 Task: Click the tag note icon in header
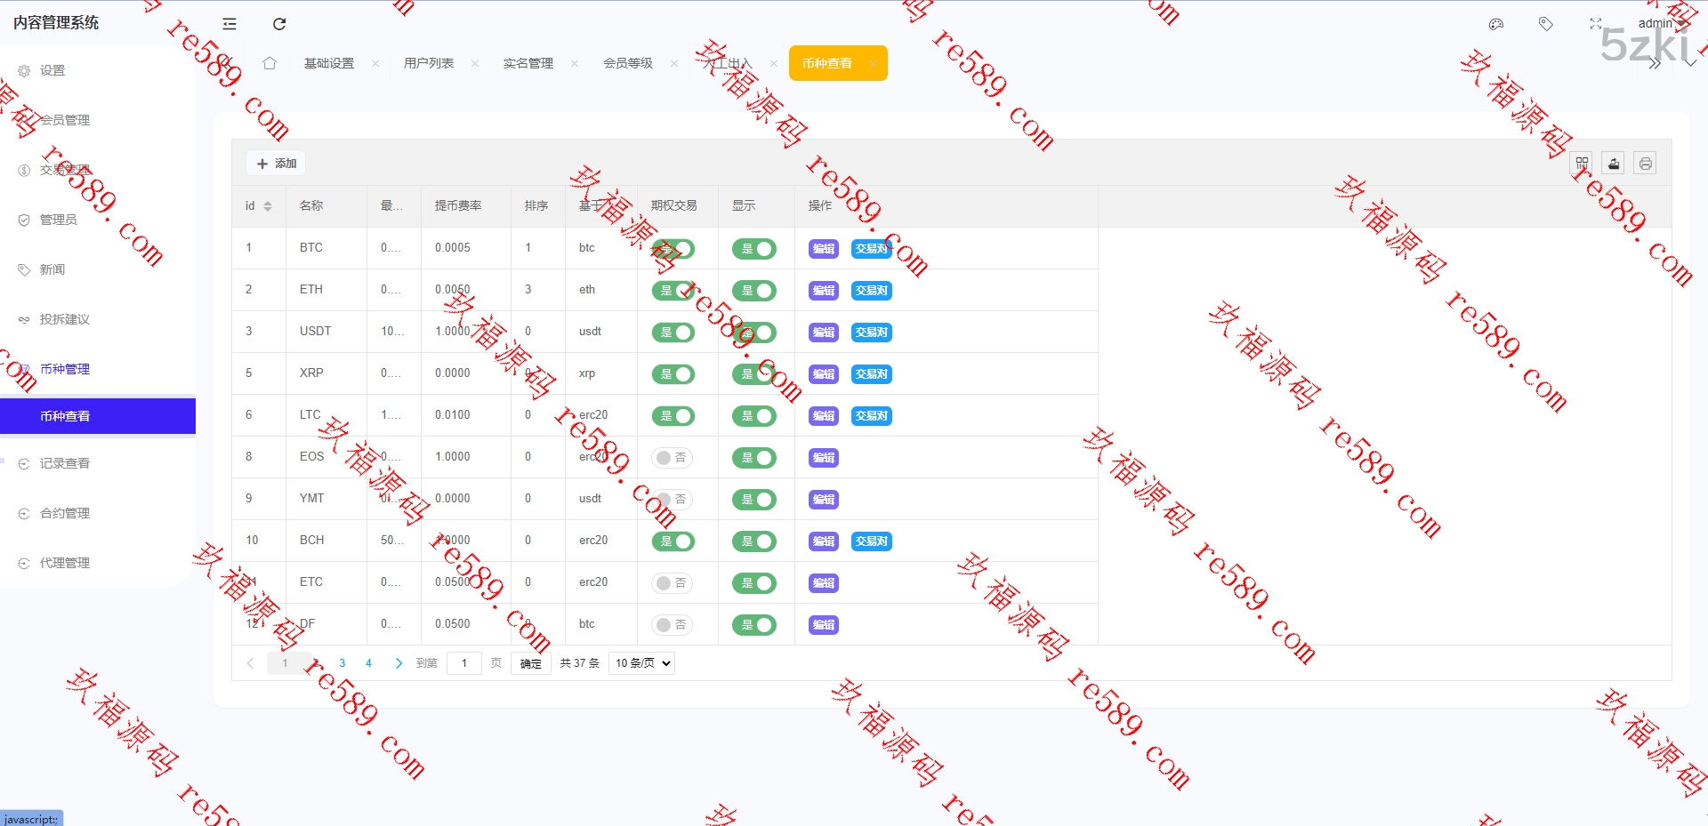pos(1546,24)
